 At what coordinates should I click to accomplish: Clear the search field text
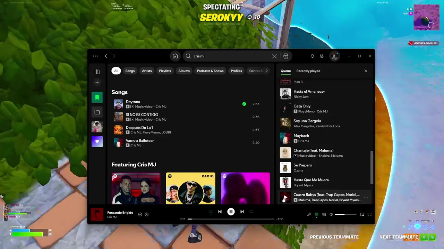pyautogui.click(x=274, y=56)
